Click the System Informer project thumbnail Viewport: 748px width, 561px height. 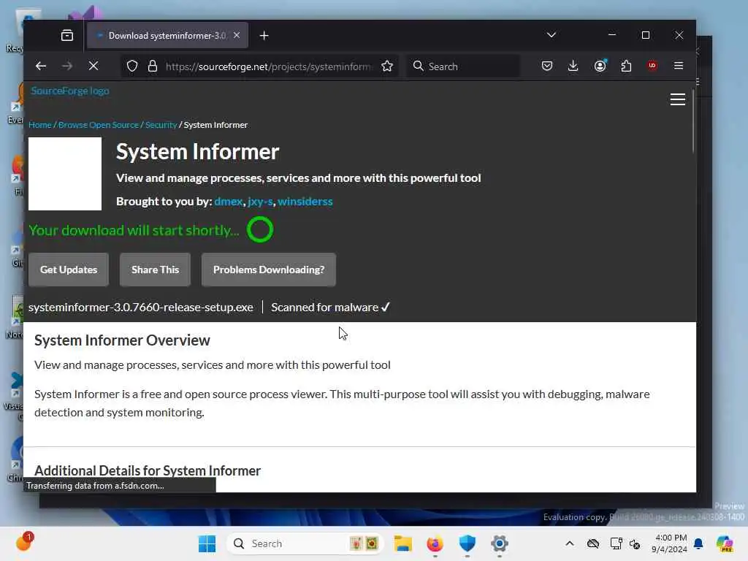tap(65, 174)
